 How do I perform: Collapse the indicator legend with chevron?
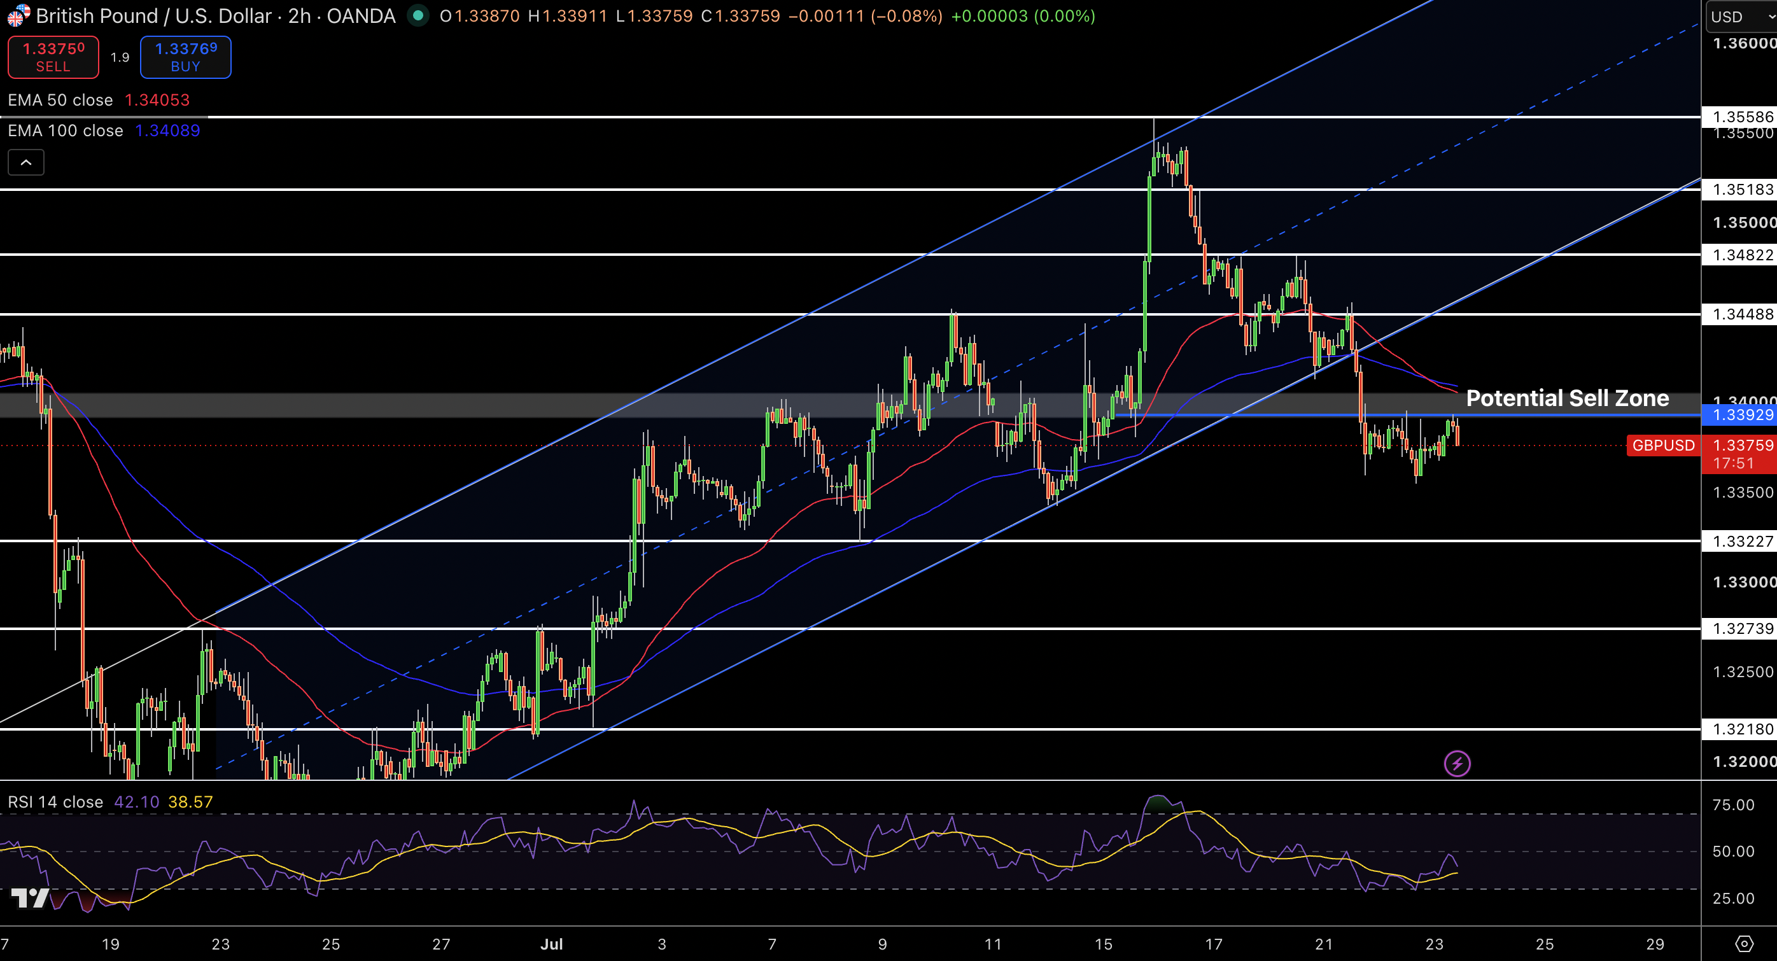[x=26, y=163]
